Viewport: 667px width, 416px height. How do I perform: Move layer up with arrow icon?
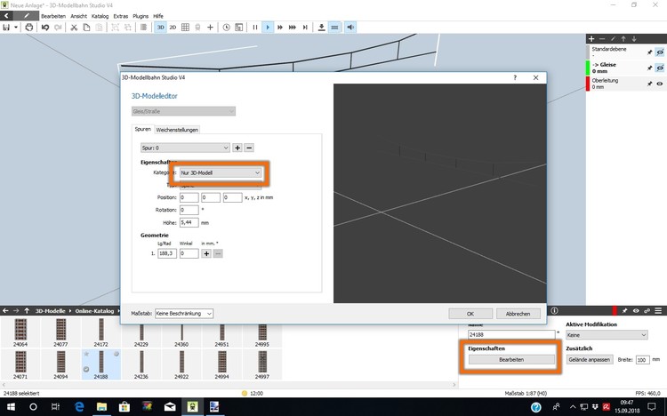(623, 39)
